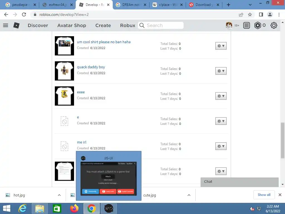The height and width of the screenshot is (214, 285).
Task: Open Discover in Roblox navbar
Action: pyautogui.click(x=38, y=25)
